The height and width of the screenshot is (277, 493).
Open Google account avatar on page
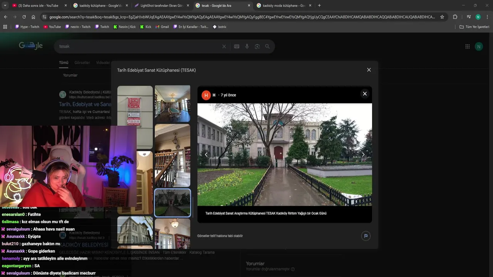[x=479, y=47]
